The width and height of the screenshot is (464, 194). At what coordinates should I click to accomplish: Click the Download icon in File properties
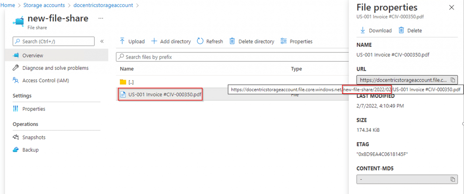362,30
